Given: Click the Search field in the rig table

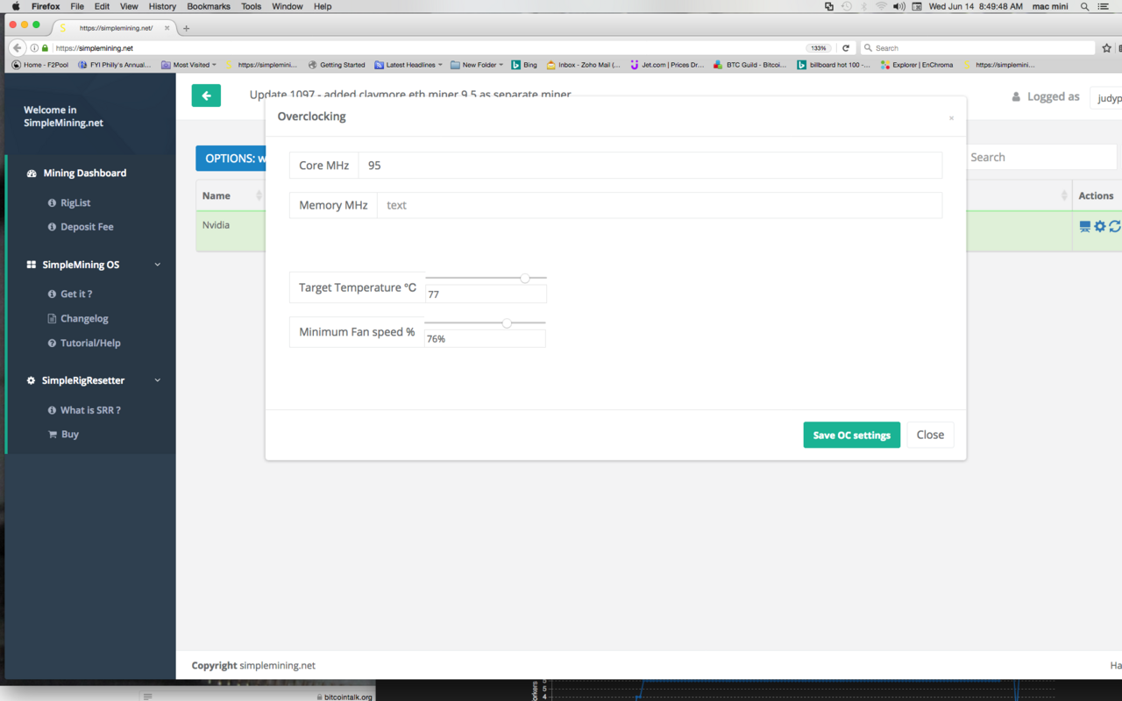Looking at the screenshot, I should 1040,157.
